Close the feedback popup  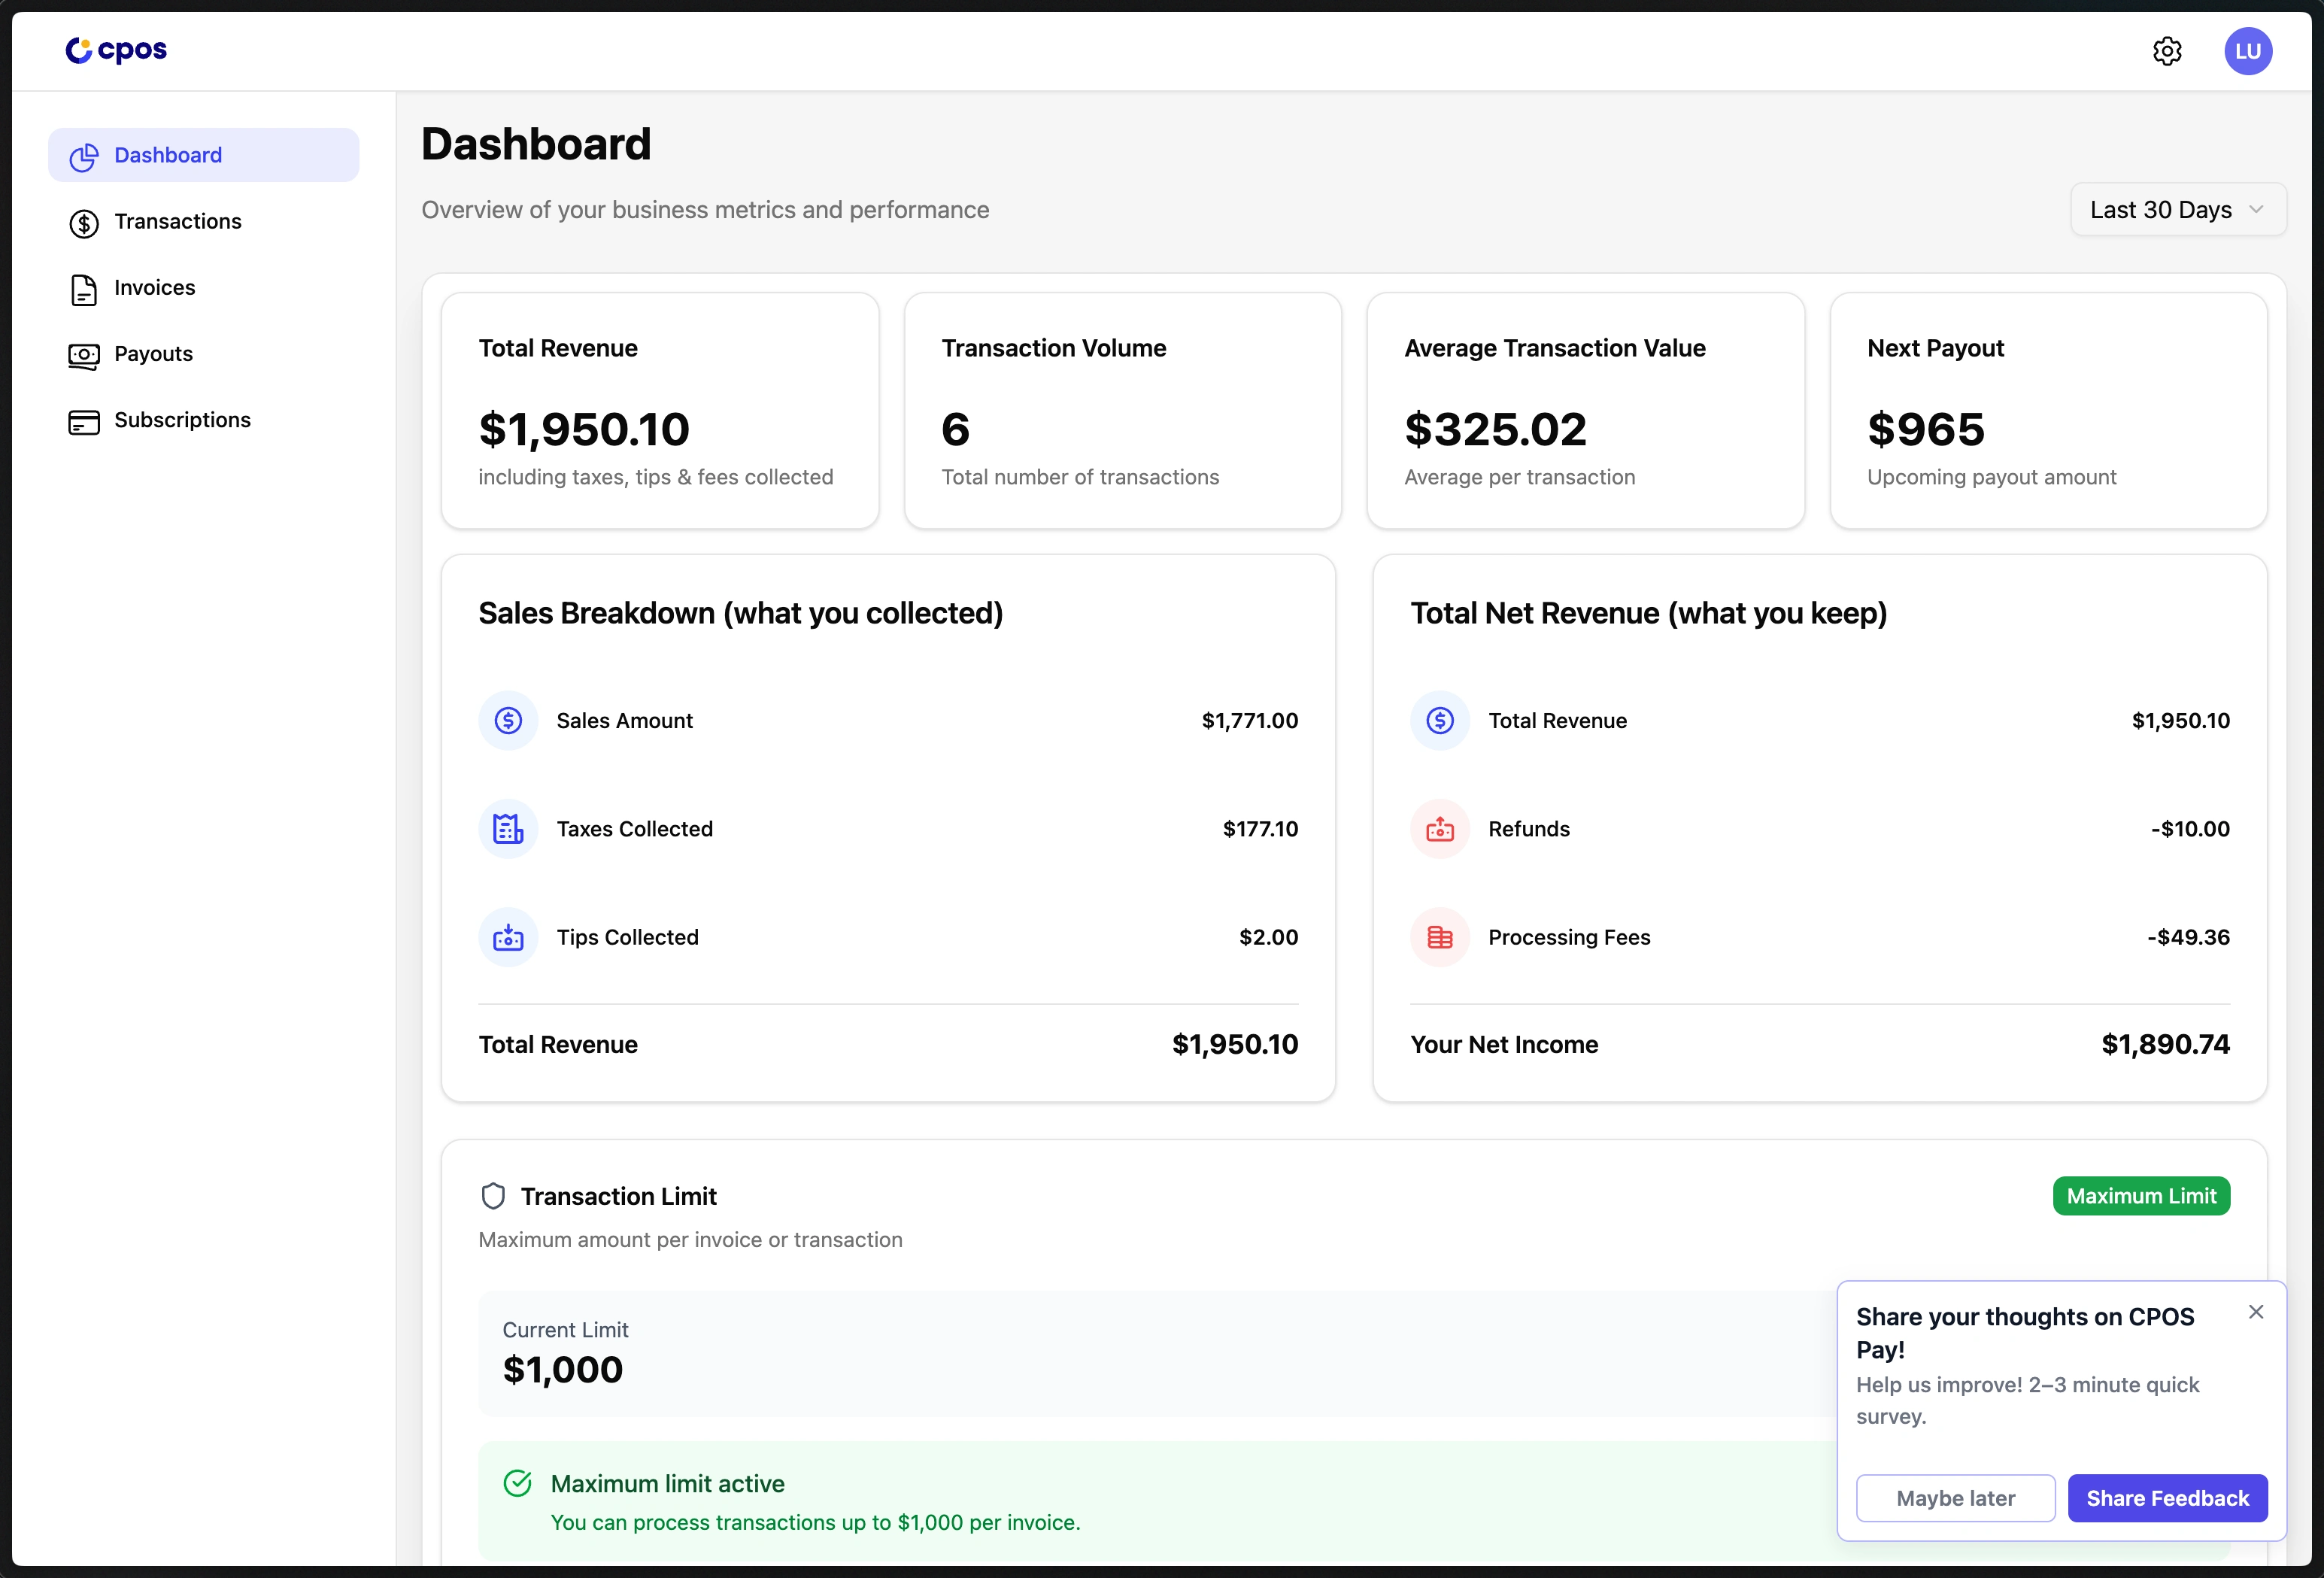click(x=2256, y=1311)
